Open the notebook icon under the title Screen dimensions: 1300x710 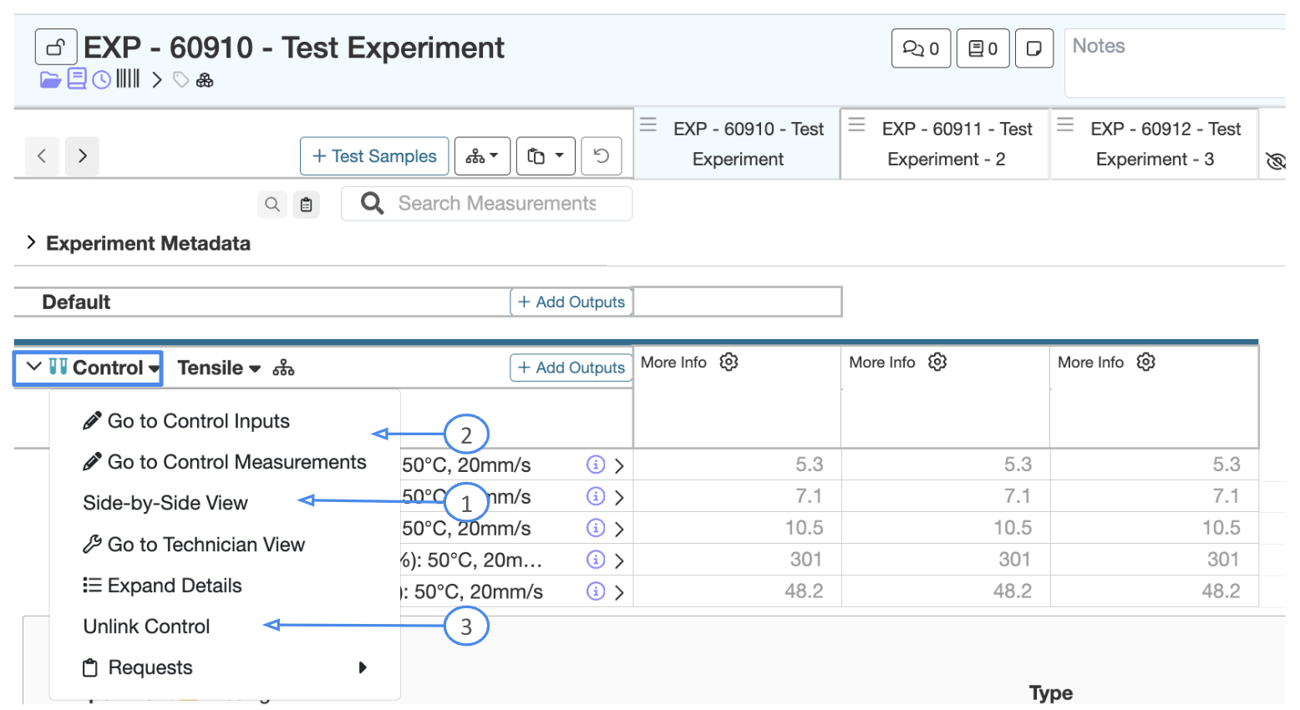point(77,79)
